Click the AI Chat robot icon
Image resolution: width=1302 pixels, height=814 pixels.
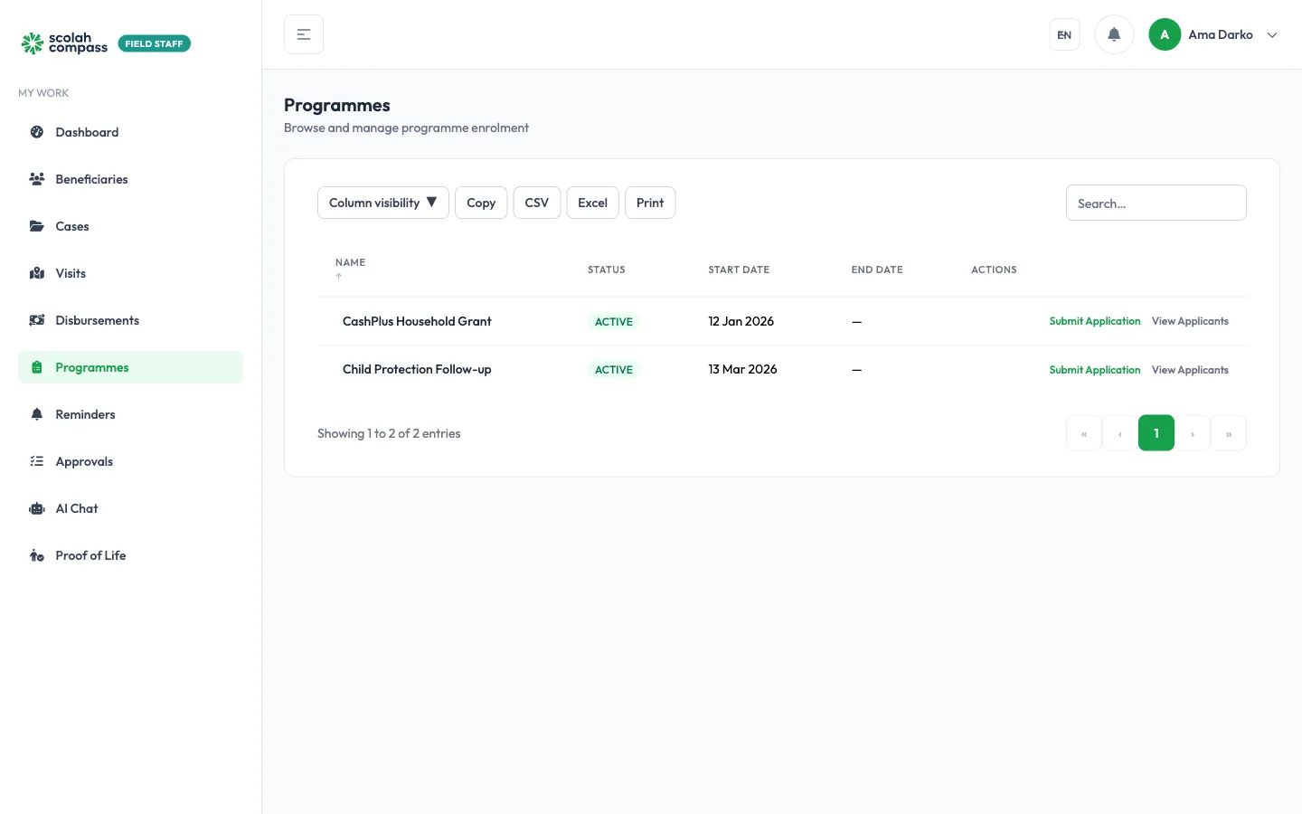pyautogui.click(x=37, y=508)
